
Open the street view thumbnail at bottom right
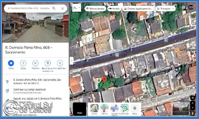click(x=181, y=109)
